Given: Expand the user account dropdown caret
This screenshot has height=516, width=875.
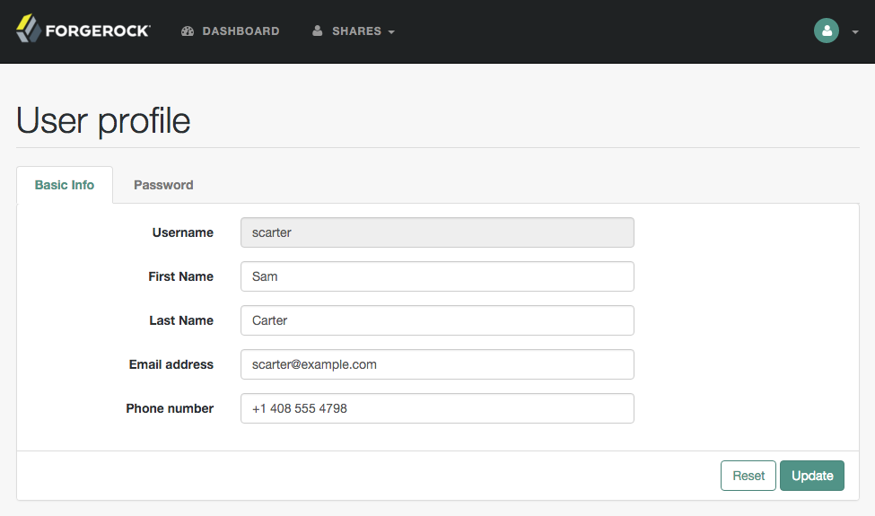Looking at the screenshot, I should tap(855, 31).
